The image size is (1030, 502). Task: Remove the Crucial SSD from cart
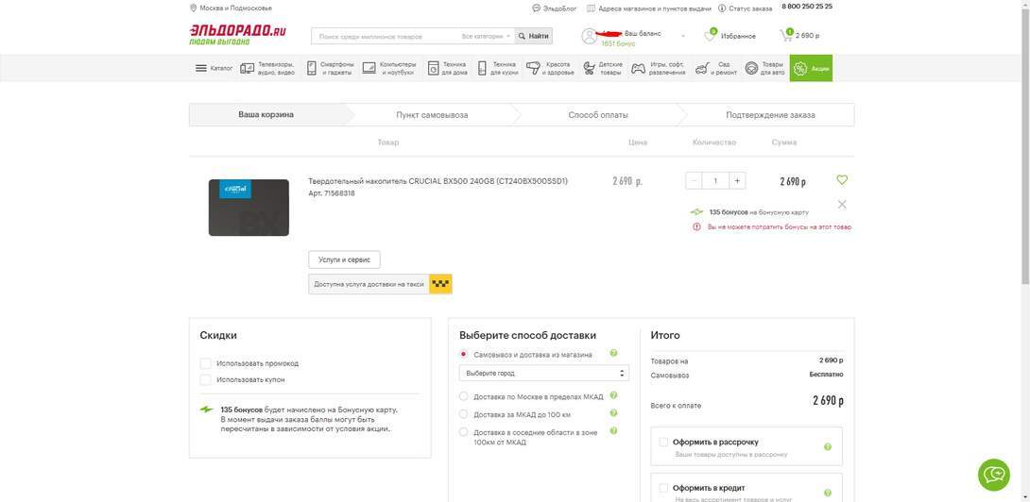(842, 204)
